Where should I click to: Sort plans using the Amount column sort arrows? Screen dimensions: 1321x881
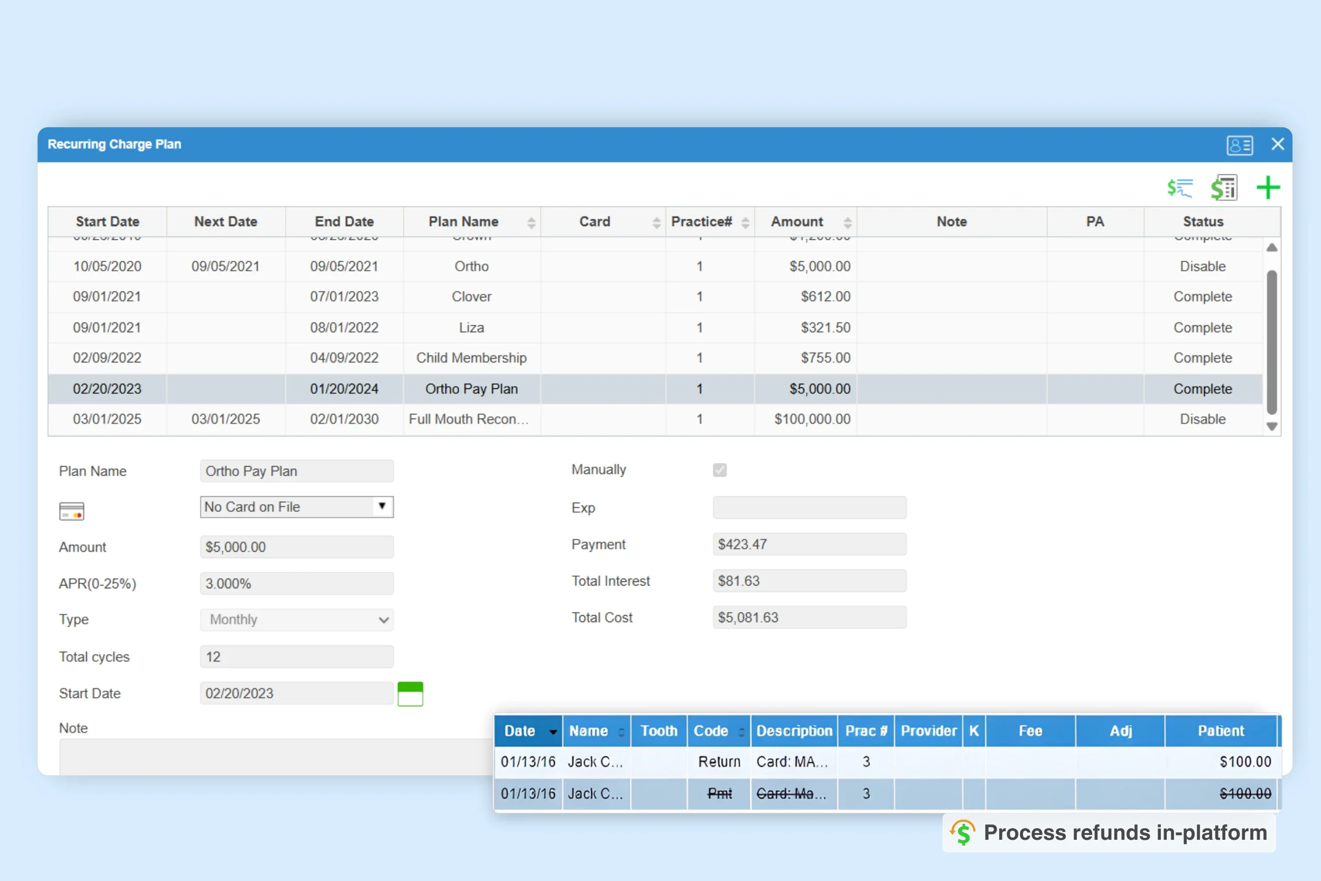pos(848,221)
